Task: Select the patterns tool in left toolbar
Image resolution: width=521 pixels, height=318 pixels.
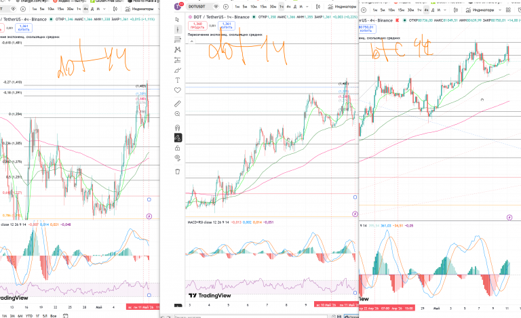Action: 178,49
